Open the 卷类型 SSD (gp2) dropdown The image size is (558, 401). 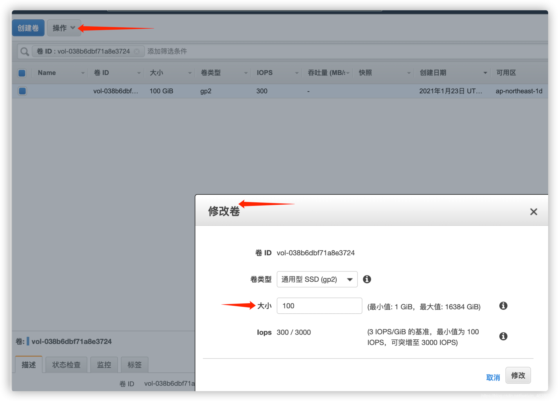[x=317, y=279]
